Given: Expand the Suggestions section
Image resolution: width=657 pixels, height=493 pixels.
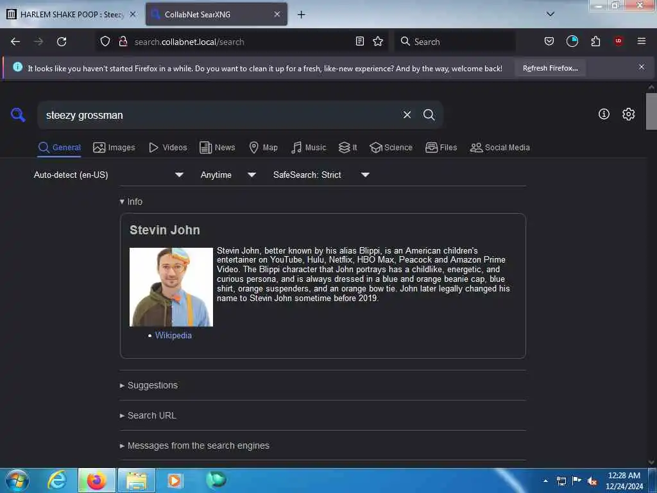Looking at the screenshot, I should 149,385.
